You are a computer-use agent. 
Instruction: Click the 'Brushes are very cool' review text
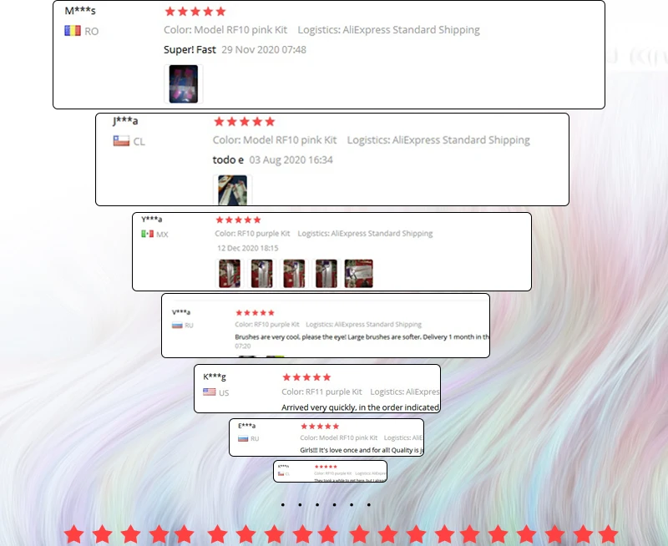[x=362, y=337]
